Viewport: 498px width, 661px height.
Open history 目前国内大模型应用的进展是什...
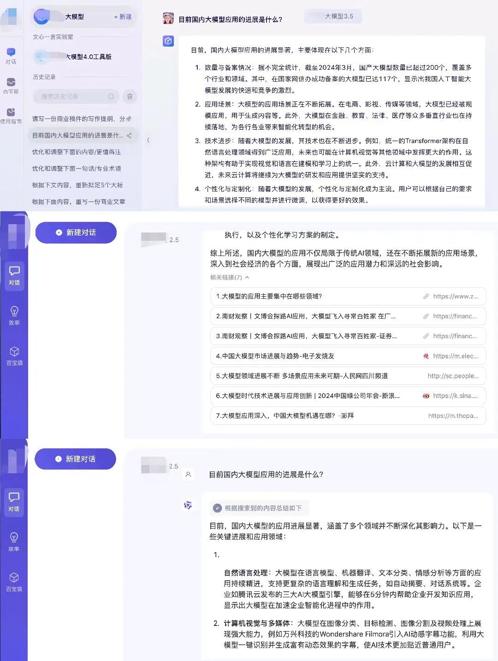(x=78, y=136)
